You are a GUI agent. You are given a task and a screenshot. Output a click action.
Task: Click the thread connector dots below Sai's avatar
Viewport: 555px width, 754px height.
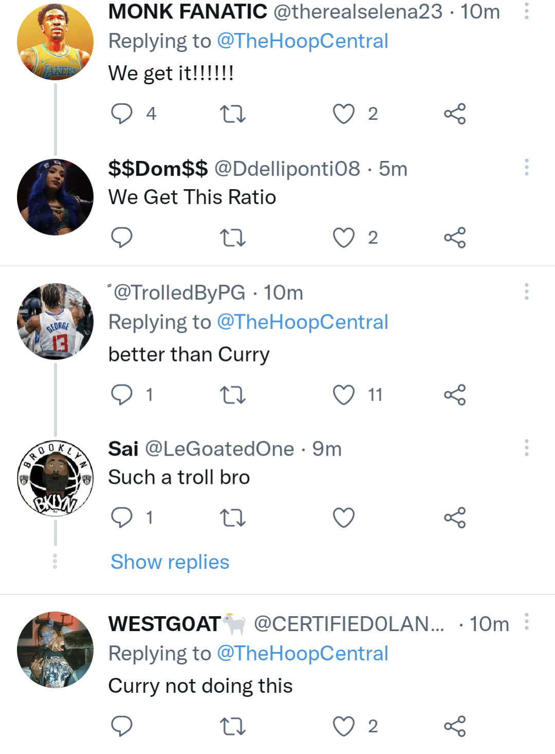point(55,562)
